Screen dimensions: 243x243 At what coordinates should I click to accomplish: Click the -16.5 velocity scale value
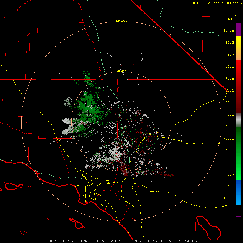(229, 126)
